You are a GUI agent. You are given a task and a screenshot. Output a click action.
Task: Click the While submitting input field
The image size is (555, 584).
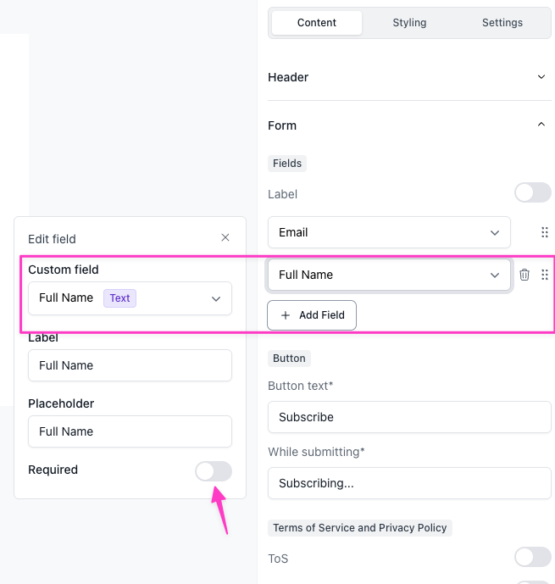point(409,483)
